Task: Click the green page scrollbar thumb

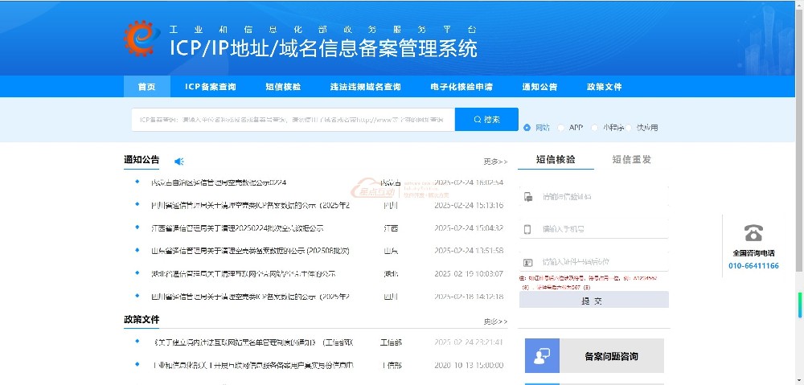Action: click(800, 305)
